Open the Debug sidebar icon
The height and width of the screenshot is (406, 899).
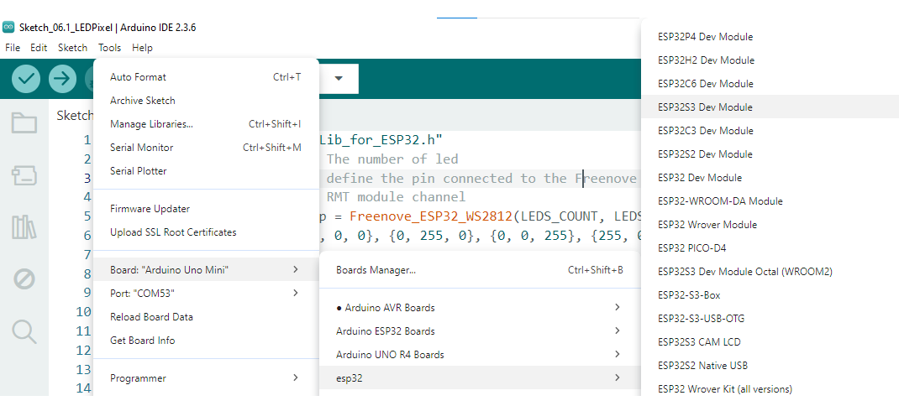click(24, 278)
